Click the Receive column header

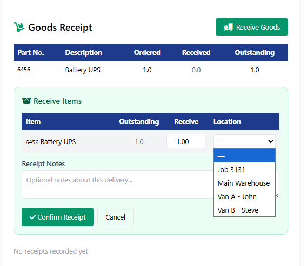(186, 121)
